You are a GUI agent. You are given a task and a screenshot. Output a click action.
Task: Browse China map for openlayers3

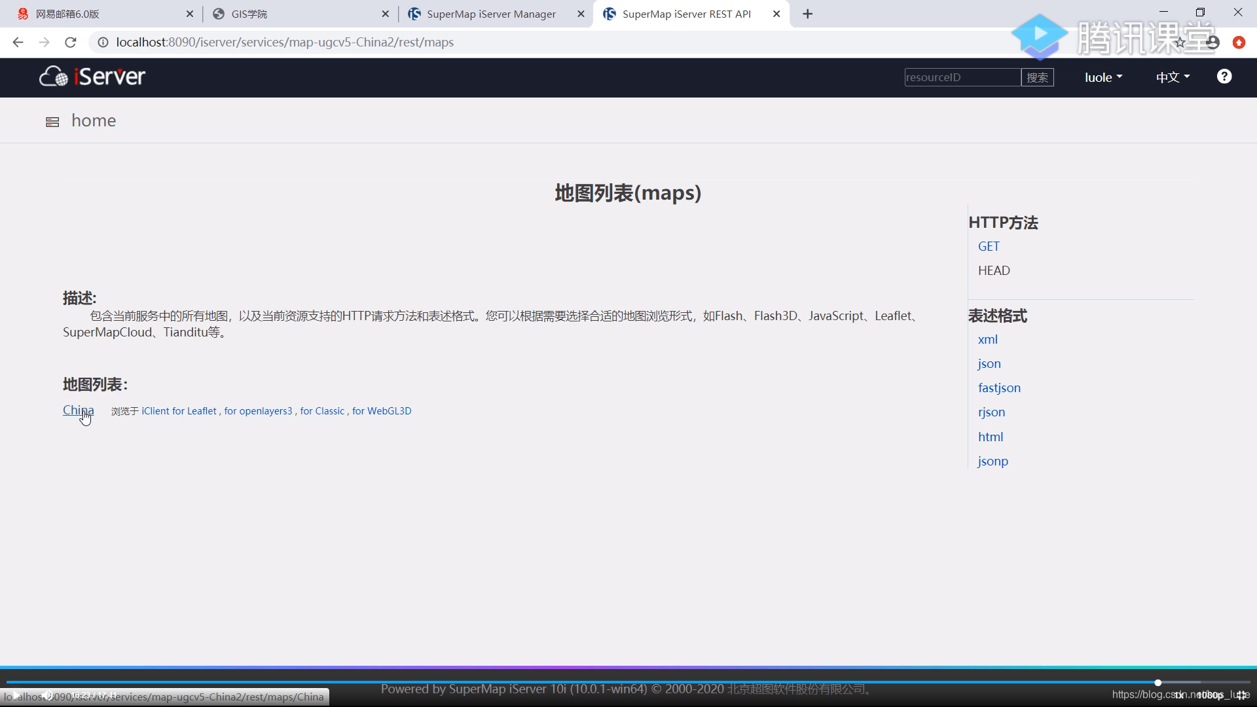pos(258,411)
